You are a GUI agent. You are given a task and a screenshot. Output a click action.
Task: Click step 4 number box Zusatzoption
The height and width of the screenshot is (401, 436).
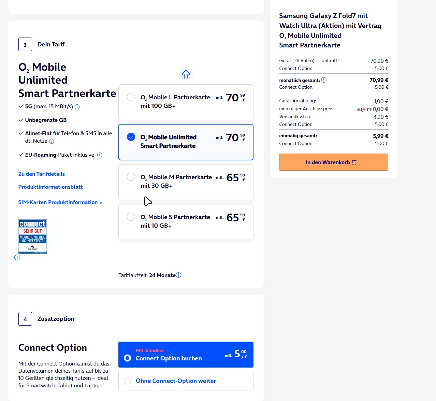25,319
